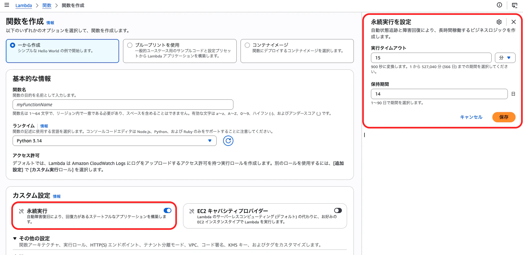This screenshot has width=523, height=255.
Task: Click the refresh runtime list icon
Action: tap(228, 141)
